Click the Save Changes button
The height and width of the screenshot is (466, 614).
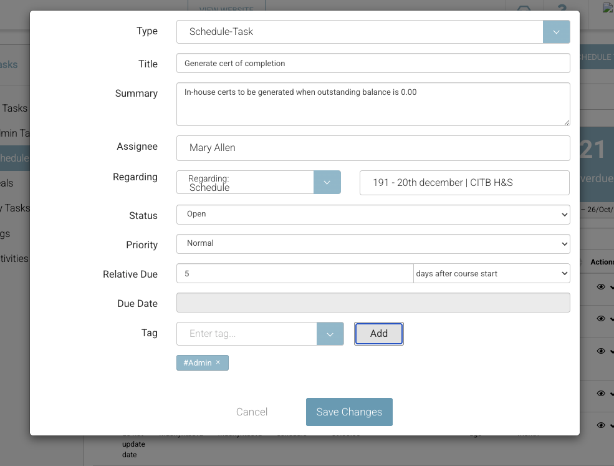click(x=348, y=412)
